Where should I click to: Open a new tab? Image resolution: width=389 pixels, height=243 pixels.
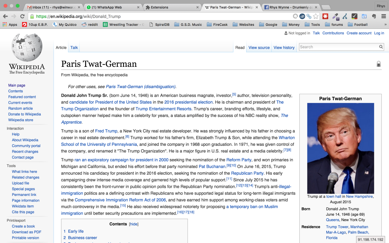326,8
